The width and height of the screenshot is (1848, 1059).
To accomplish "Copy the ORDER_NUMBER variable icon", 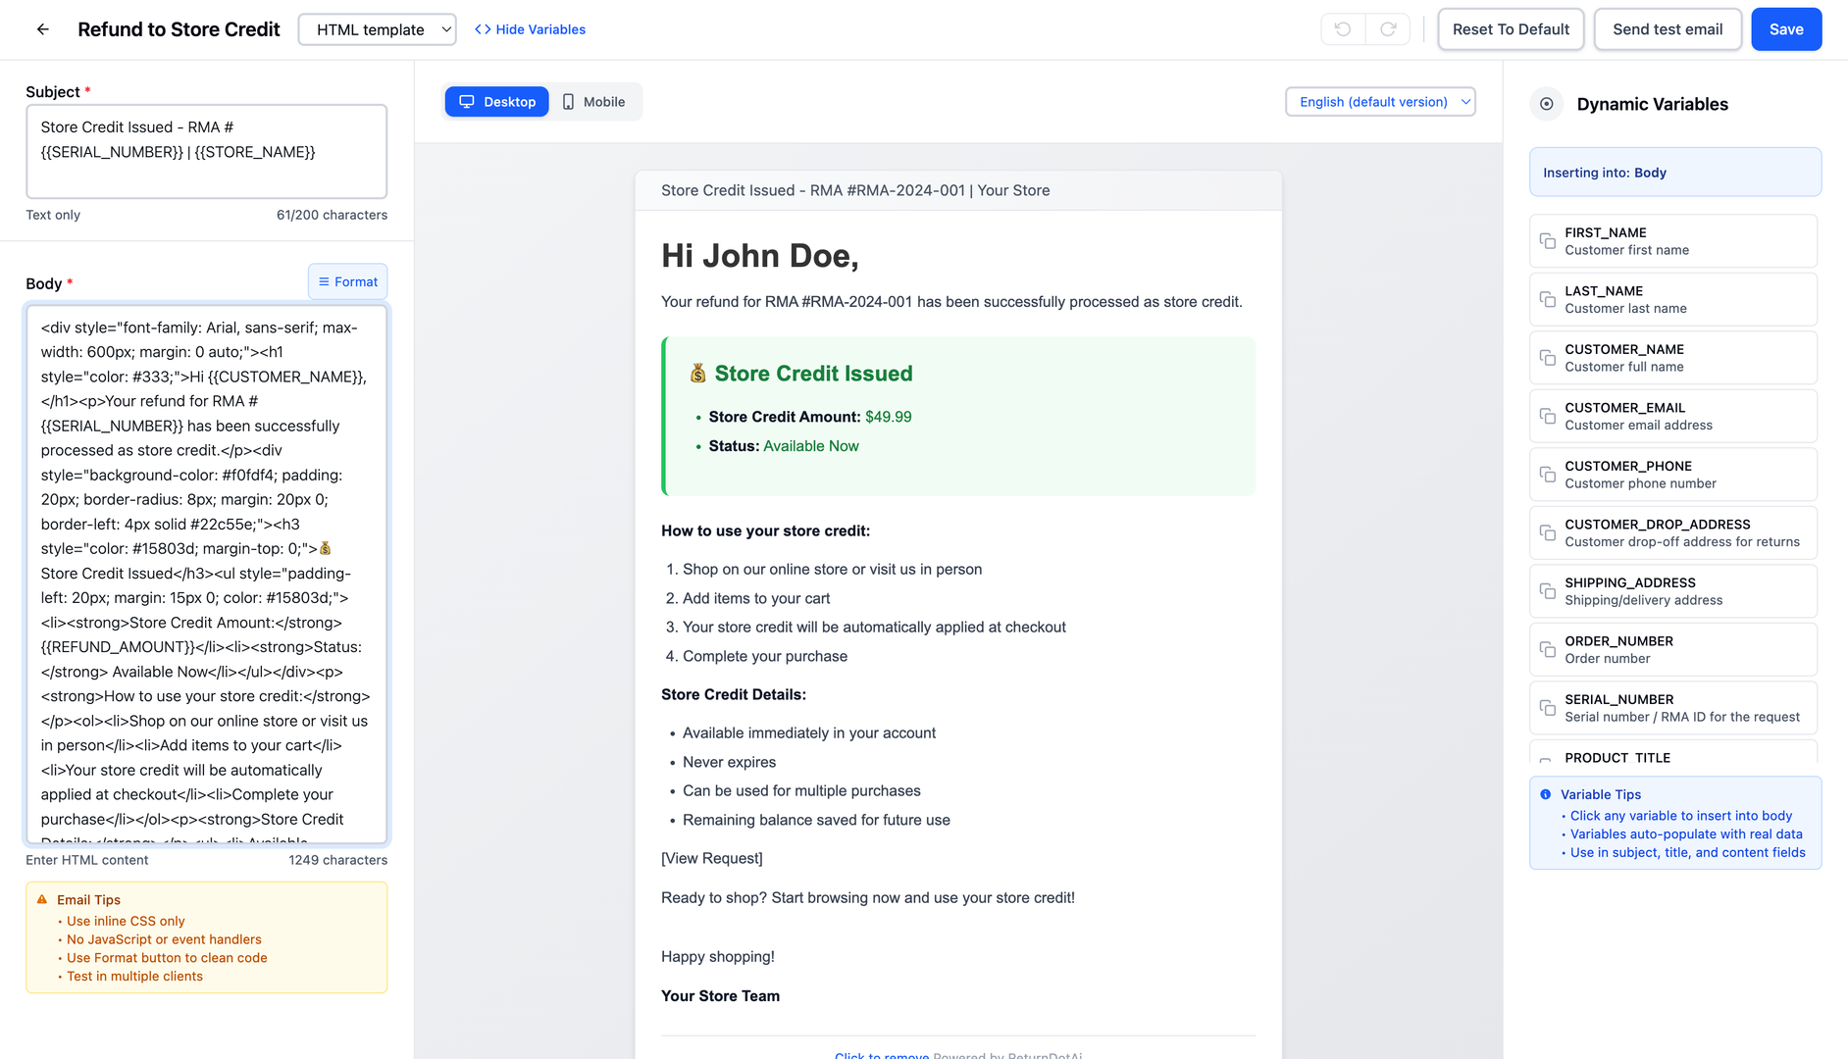I will pos(1548,650).
